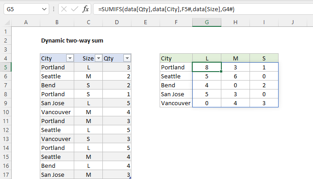Open the Size column filter dropdown
Image resolution: width=313 pixels, height=179 pixels.
[x=98, y=58]
